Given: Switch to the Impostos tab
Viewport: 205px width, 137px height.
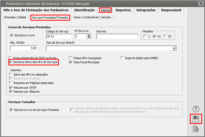Looking at the screenshot, I should click(x=123, y=10).
